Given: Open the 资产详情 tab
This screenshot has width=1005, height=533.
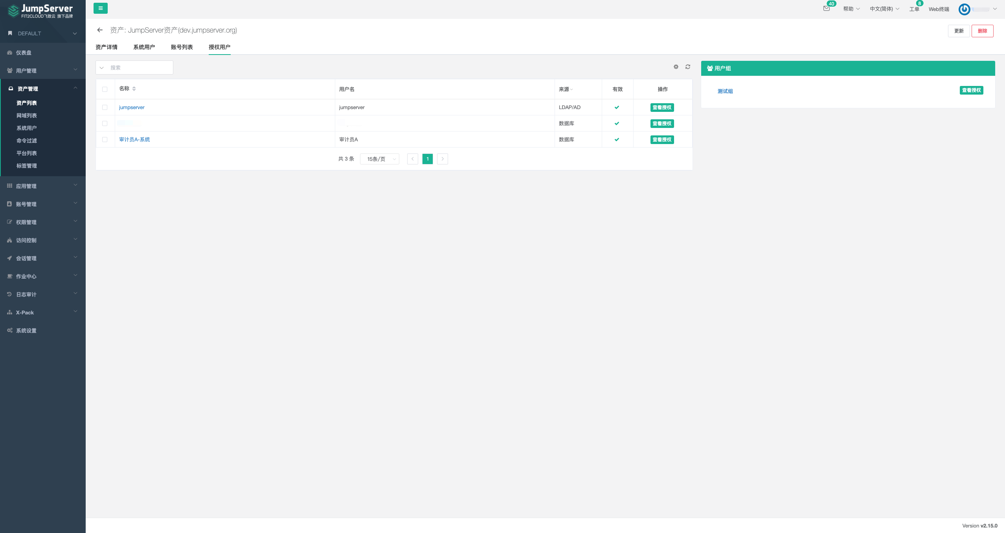Looking at the screenshot, I should tap(106, 47).
